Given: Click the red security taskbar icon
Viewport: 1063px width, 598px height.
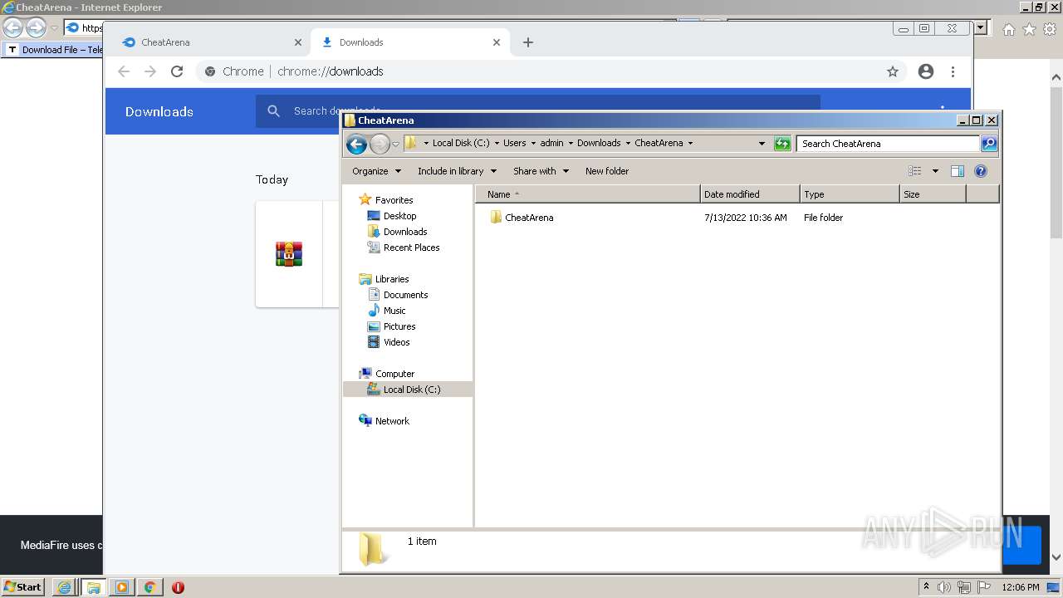Looking at the screenshot, I should coord(178,587).
